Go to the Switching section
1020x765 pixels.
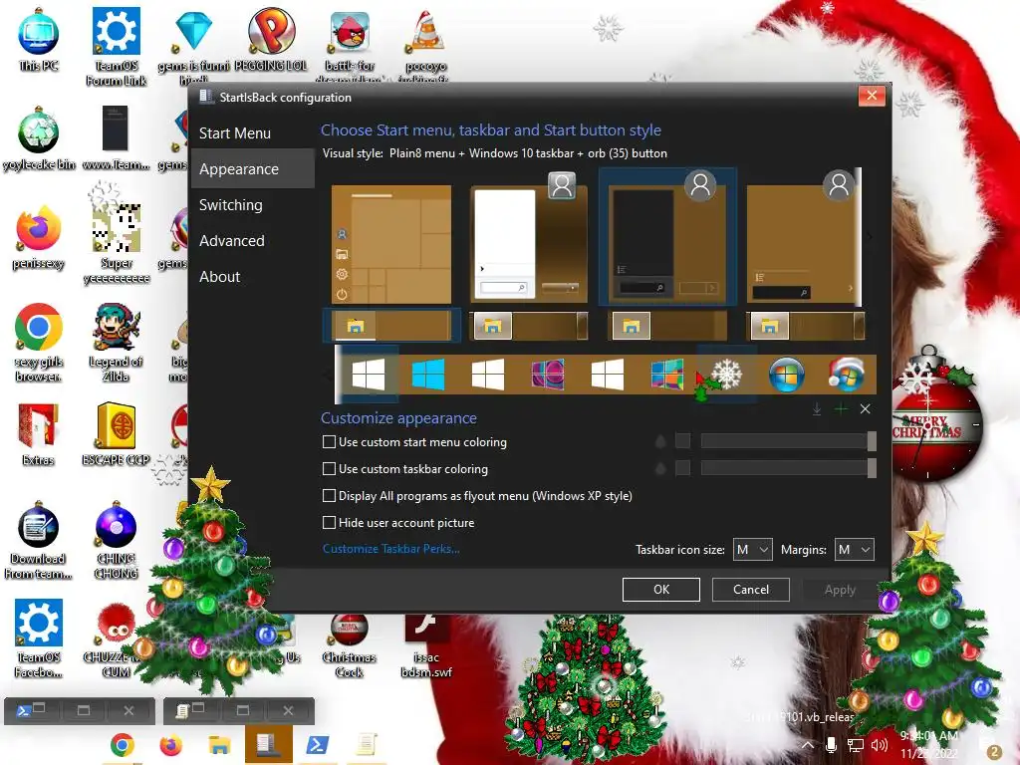coord(231,205)
